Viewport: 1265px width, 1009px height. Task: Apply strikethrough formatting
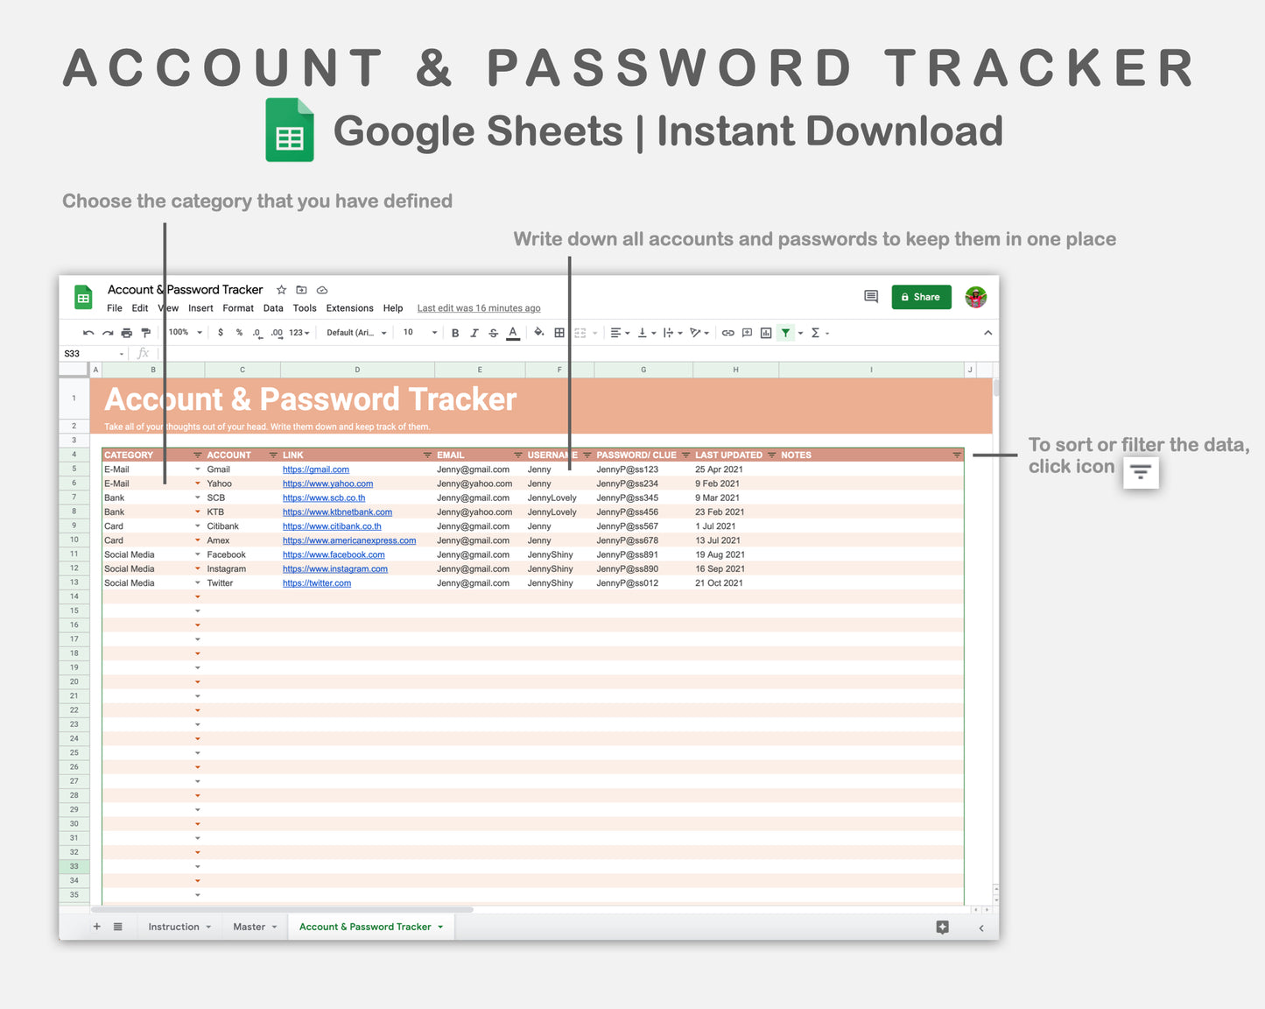(493, 333)
